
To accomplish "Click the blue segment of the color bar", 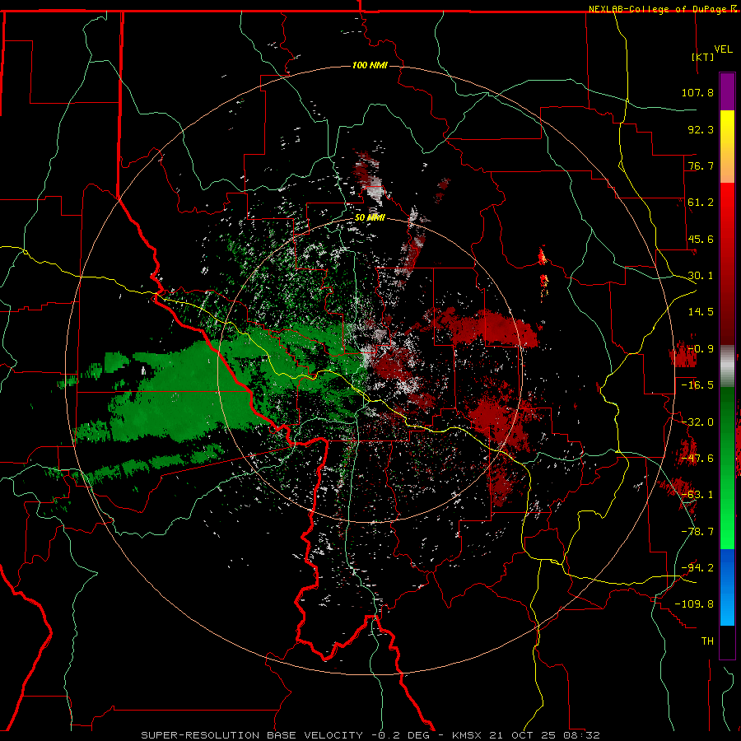I will pyautogui.click(x=727, y=587).
